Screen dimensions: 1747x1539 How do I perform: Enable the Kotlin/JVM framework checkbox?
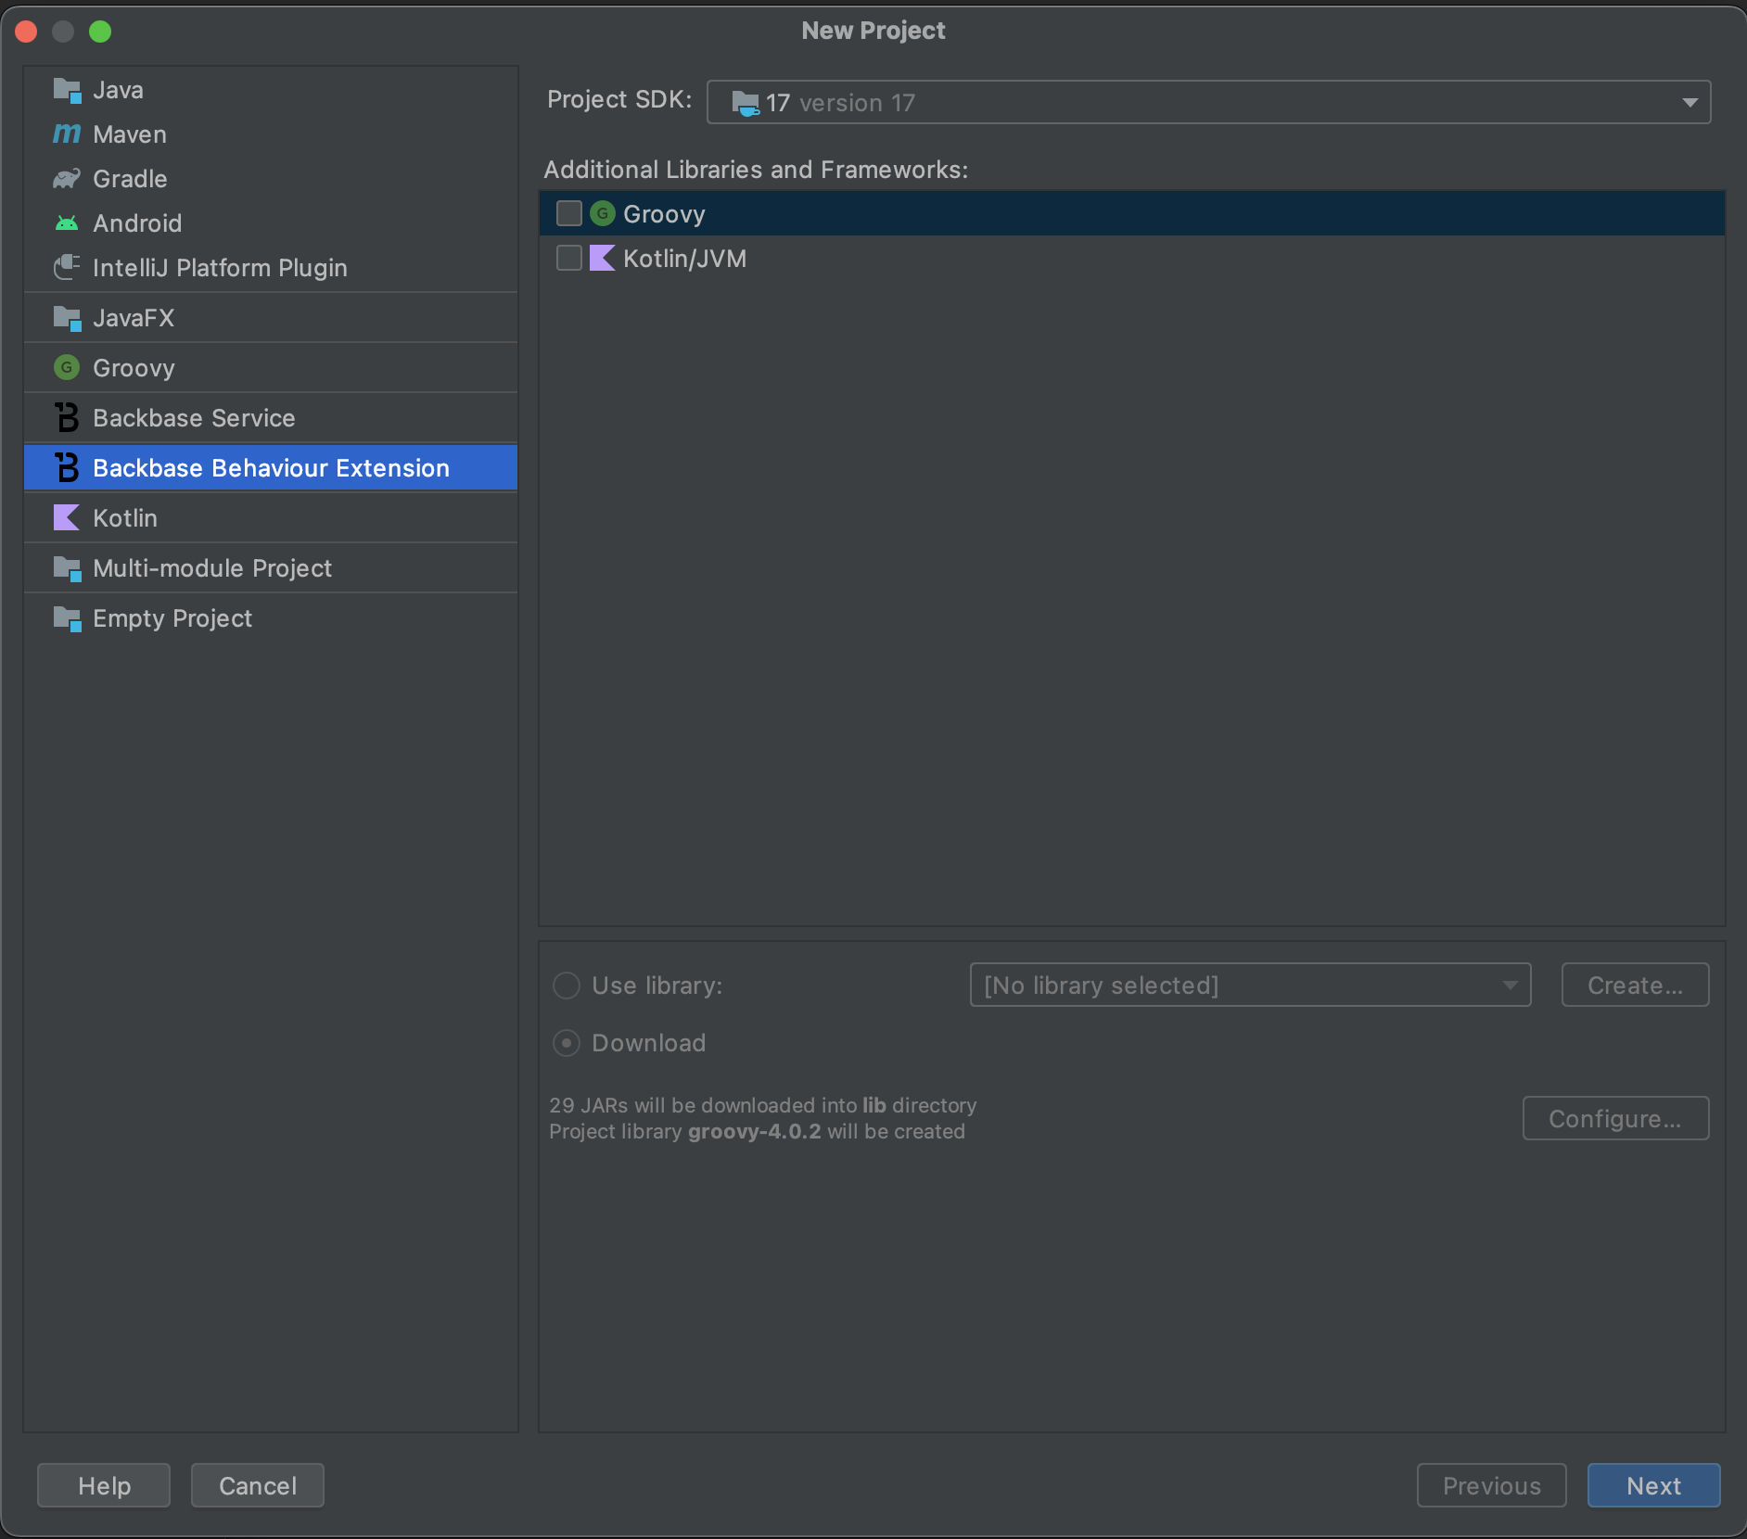tap(569, 259)
